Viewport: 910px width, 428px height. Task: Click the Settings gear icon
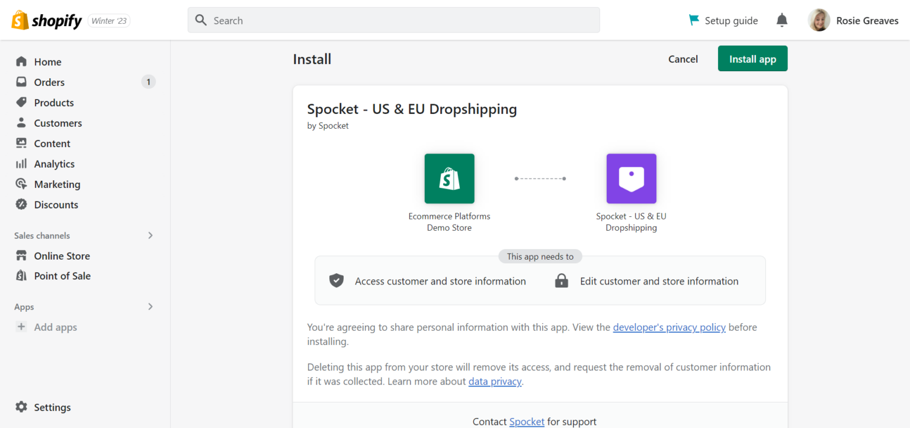point(21,407)
